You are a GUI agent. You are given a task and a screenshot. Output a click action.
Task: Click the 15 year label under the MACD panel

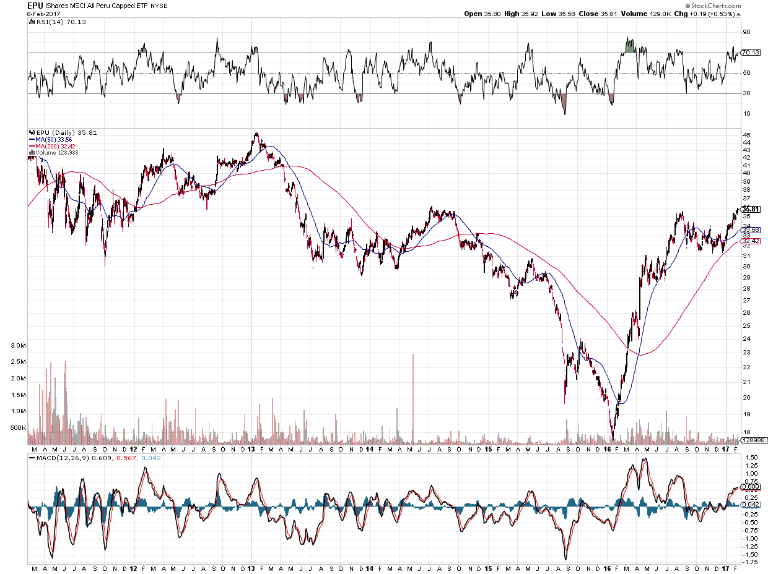[x=489, y=568]
